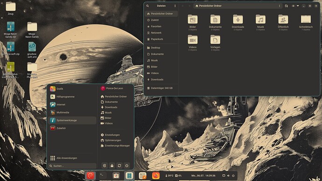
Task: Select Musik bookmark in files sidebar
Action: (161, 61)
